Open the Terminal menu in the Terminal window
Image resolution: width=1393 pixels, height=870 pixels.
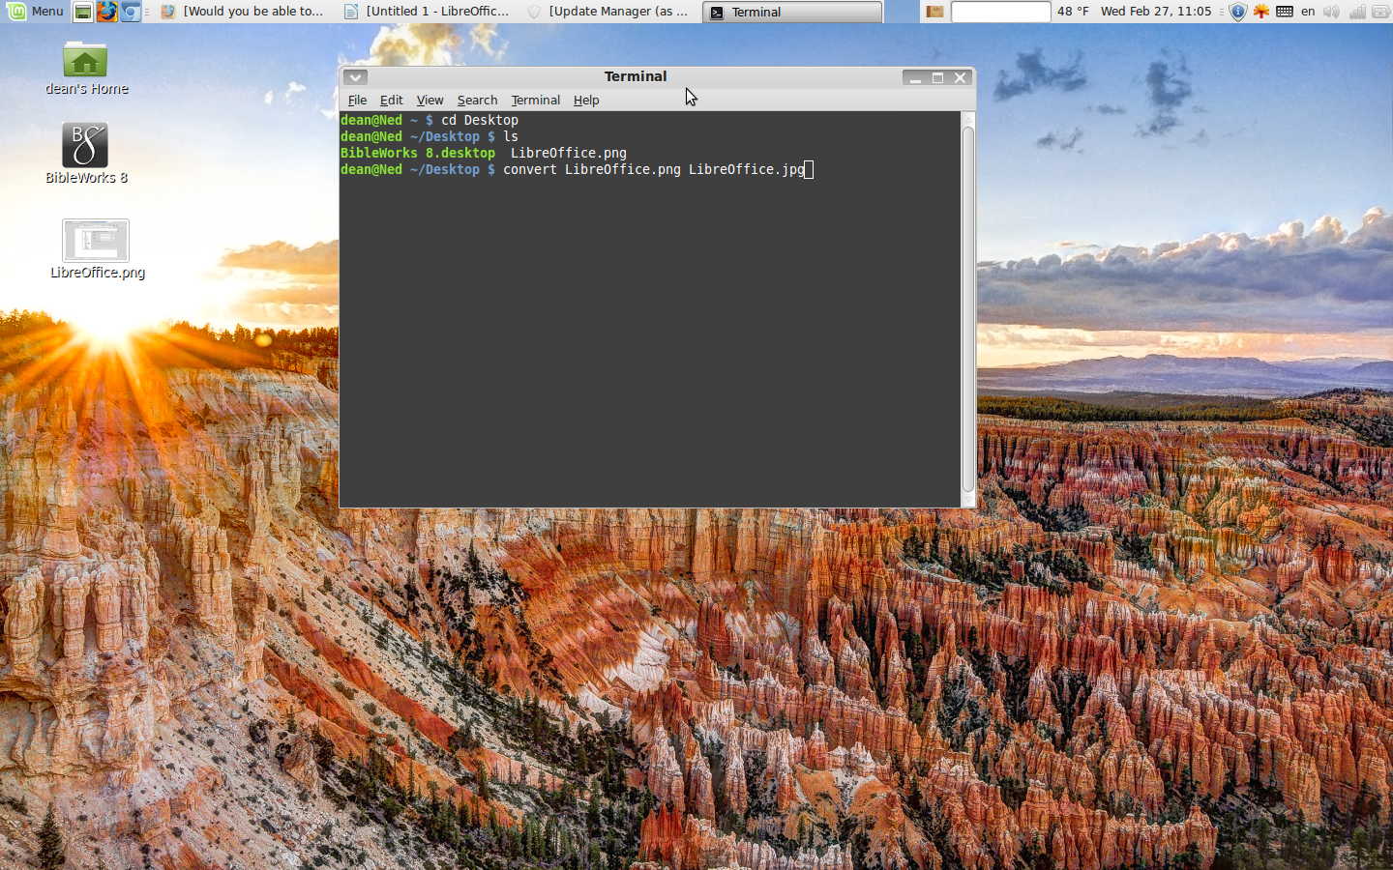pyautogui.click(x=535, y=100)
